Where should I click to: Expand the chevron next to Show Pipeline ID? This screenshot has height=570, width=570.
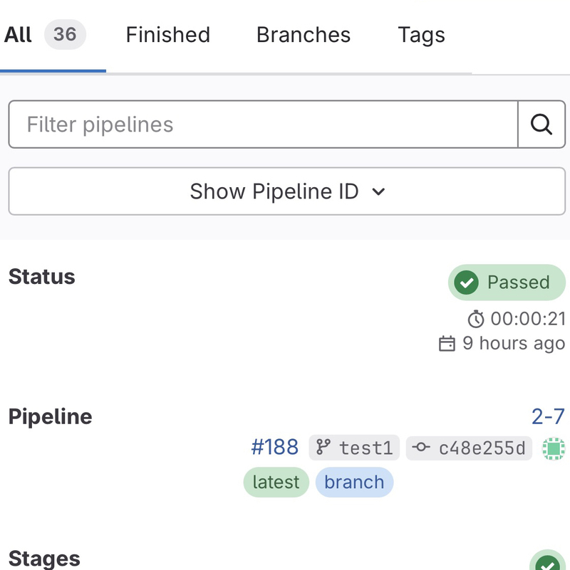coord(378,191)
